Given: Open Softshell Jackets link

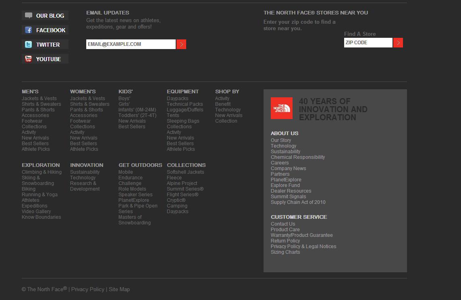Looking at the screenshot, I should pyautogui.click(x=185, y=172).
